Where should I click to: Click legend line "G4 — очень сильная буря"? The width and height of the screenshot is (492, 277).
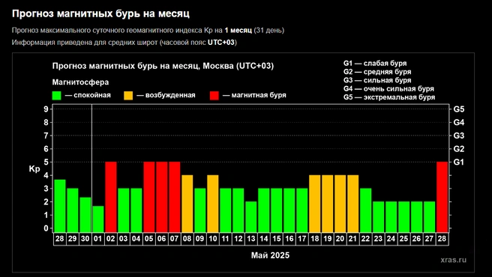[388, 89]
